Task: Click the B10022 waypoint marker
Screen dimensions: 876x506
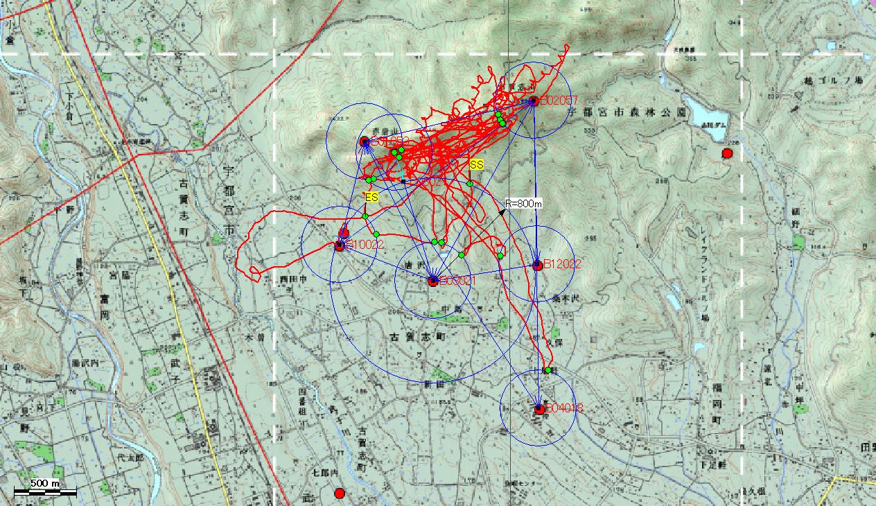Action: pyautogui.click(x=340, y=245)
